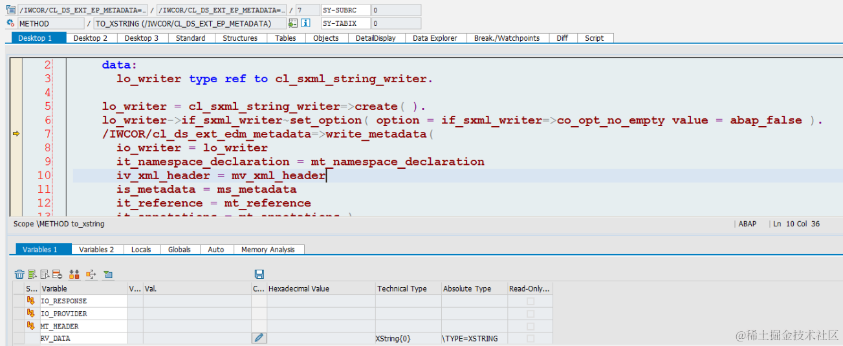Click code line 5 lo_writer create statement

point(263,106)
